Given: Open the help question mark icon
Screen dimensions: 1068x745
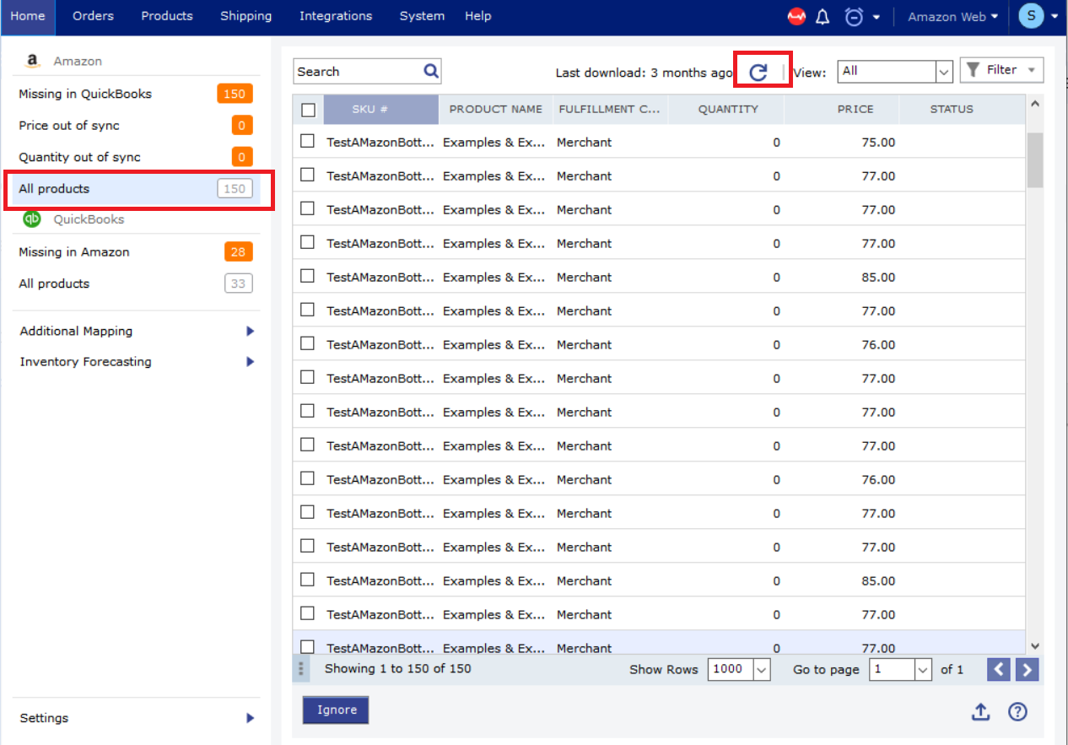Looking at the screenshot, I should [1018, 712].
